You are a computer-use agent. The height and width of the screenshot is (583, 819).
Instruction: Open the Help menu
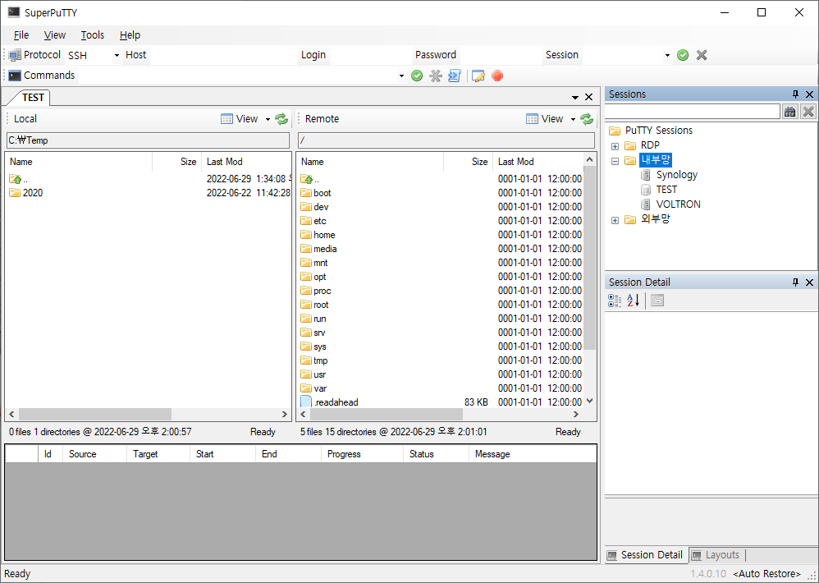(x=130, y=35)
